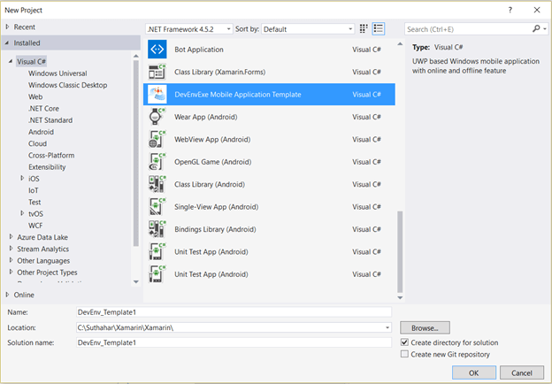Select the .NET Standard category
This screenshot has height=384, width=552.
tap(50, 120)
